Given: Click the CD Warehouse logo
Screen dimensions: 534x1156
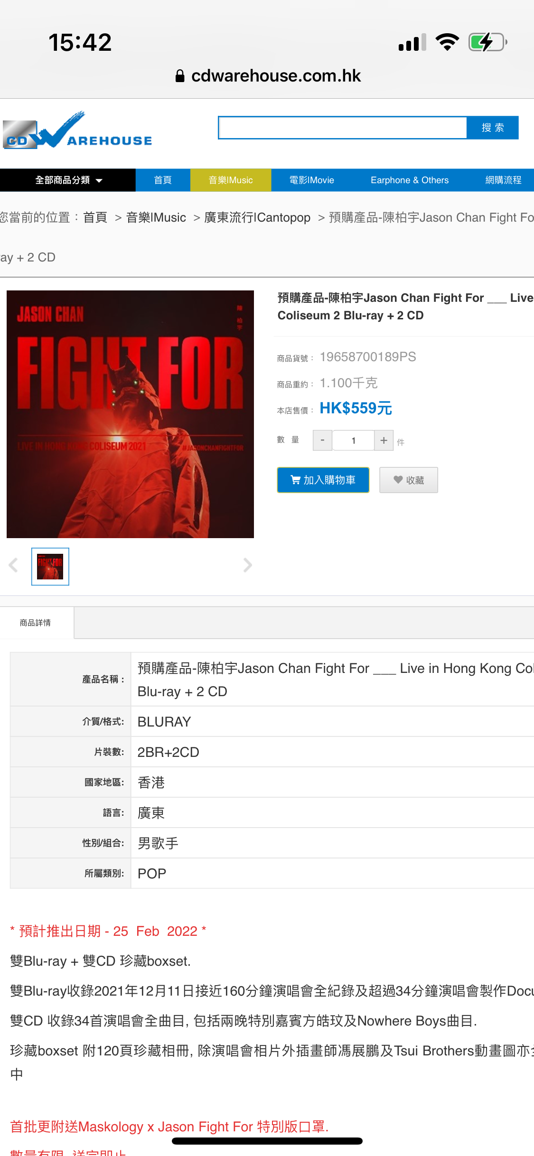Looking at the screenshot, I should click(77, 131).
